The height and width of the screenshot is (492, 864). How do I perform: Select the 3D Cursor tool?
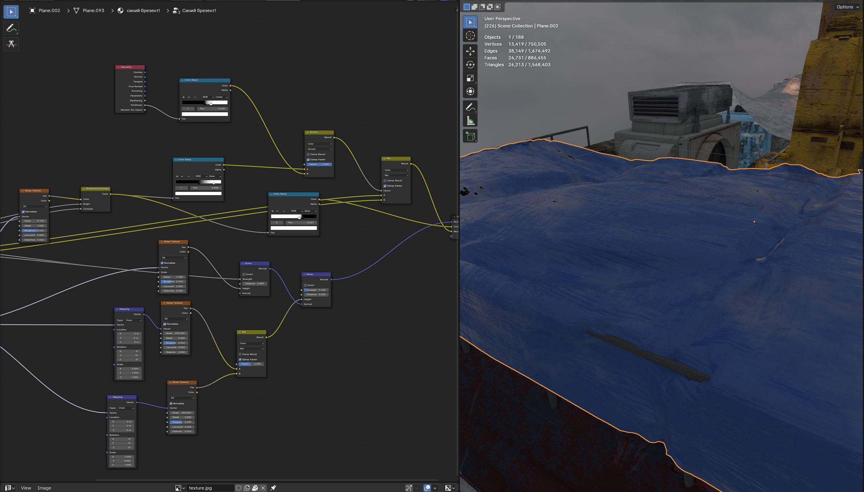click(x=470, y=36)
